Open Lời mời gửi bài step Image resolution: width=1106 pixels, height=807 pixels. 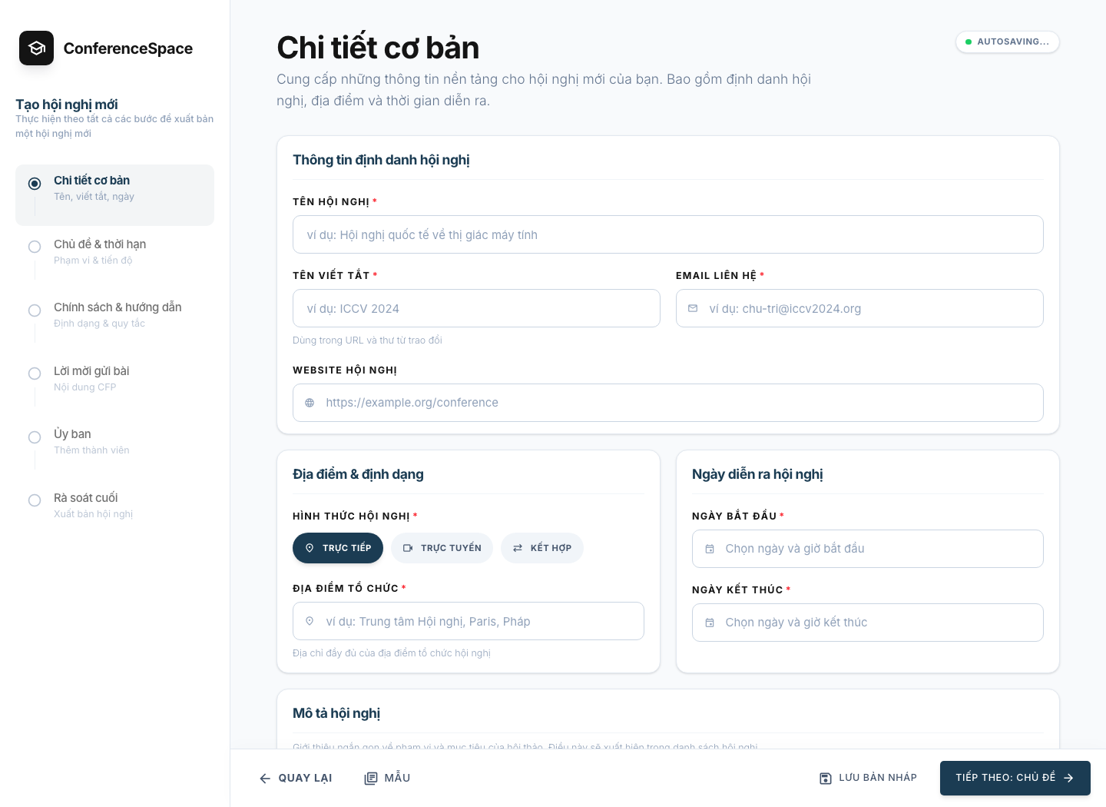(114, 385)
